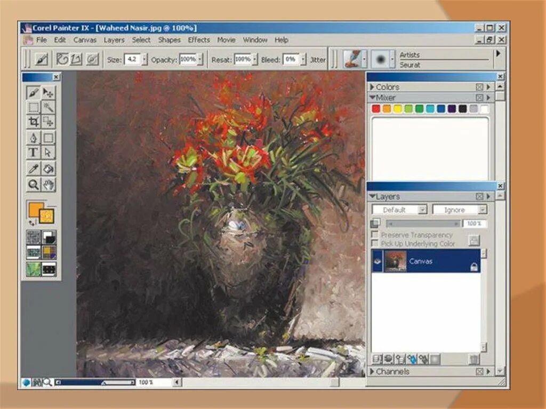Click the Size input field
The height and width of the screenshot is (409, 546).
click(x=133, y=59)
